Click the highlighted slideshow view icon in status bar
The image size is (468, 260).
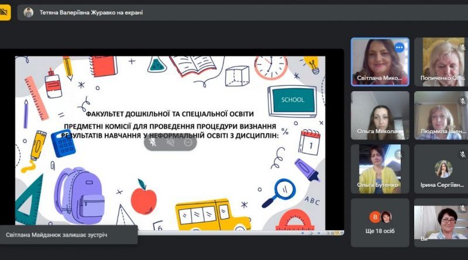click(337, 233)
